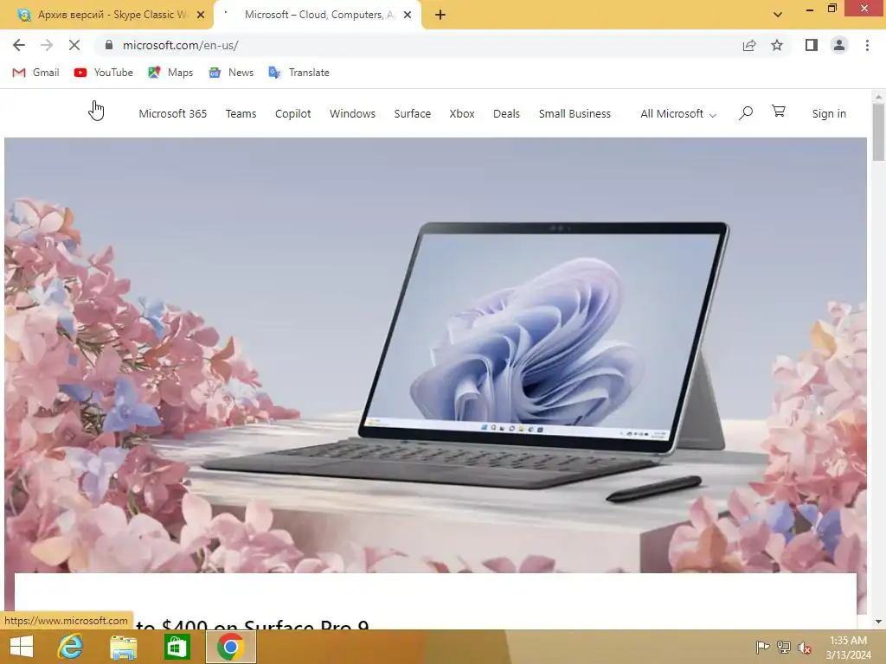
Task: Open the Windows Start menu
Action: pyautogui.click(x=22, y=647)
